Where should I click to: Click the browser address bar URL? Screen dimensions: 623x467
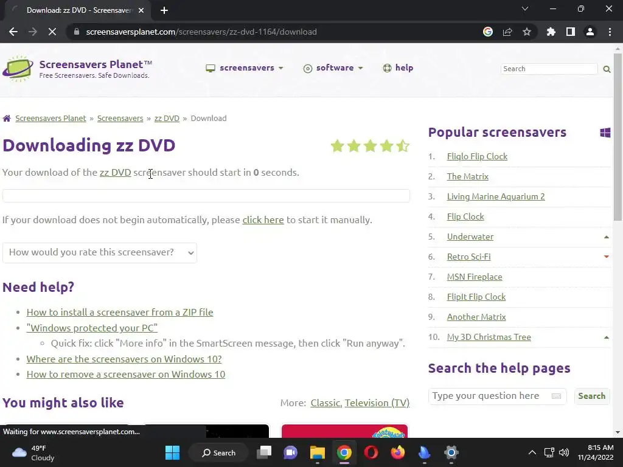[x=201, y=32]
